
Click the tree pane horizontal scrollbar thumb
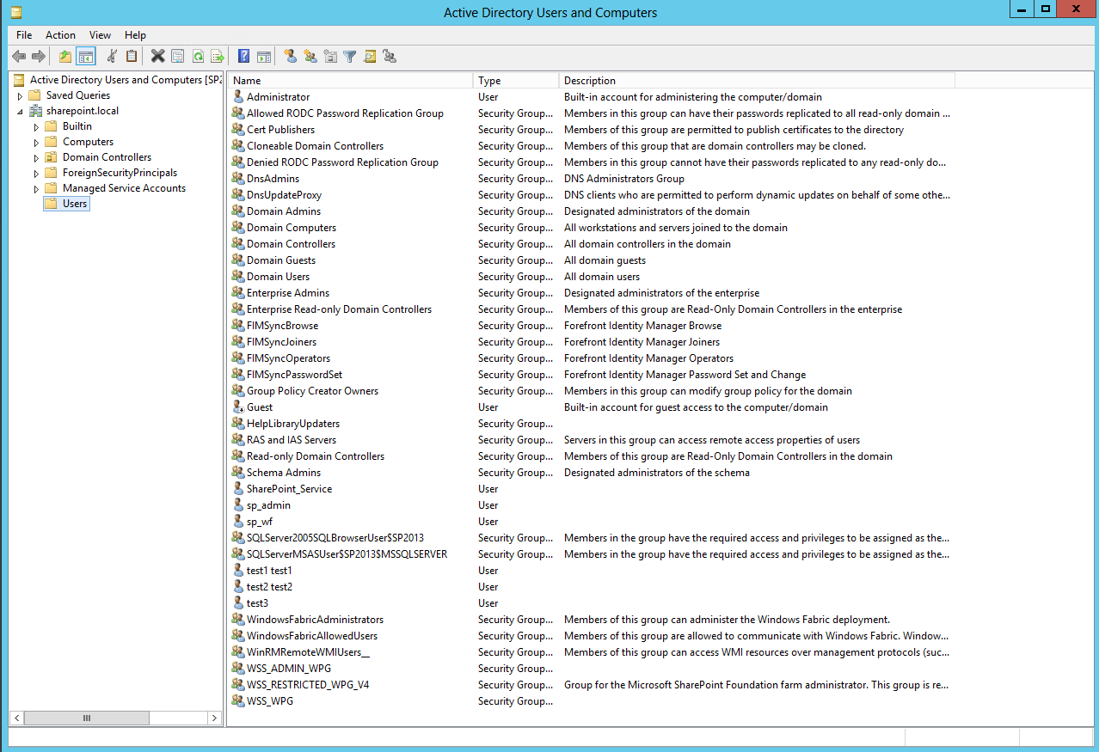pos(86,718)
